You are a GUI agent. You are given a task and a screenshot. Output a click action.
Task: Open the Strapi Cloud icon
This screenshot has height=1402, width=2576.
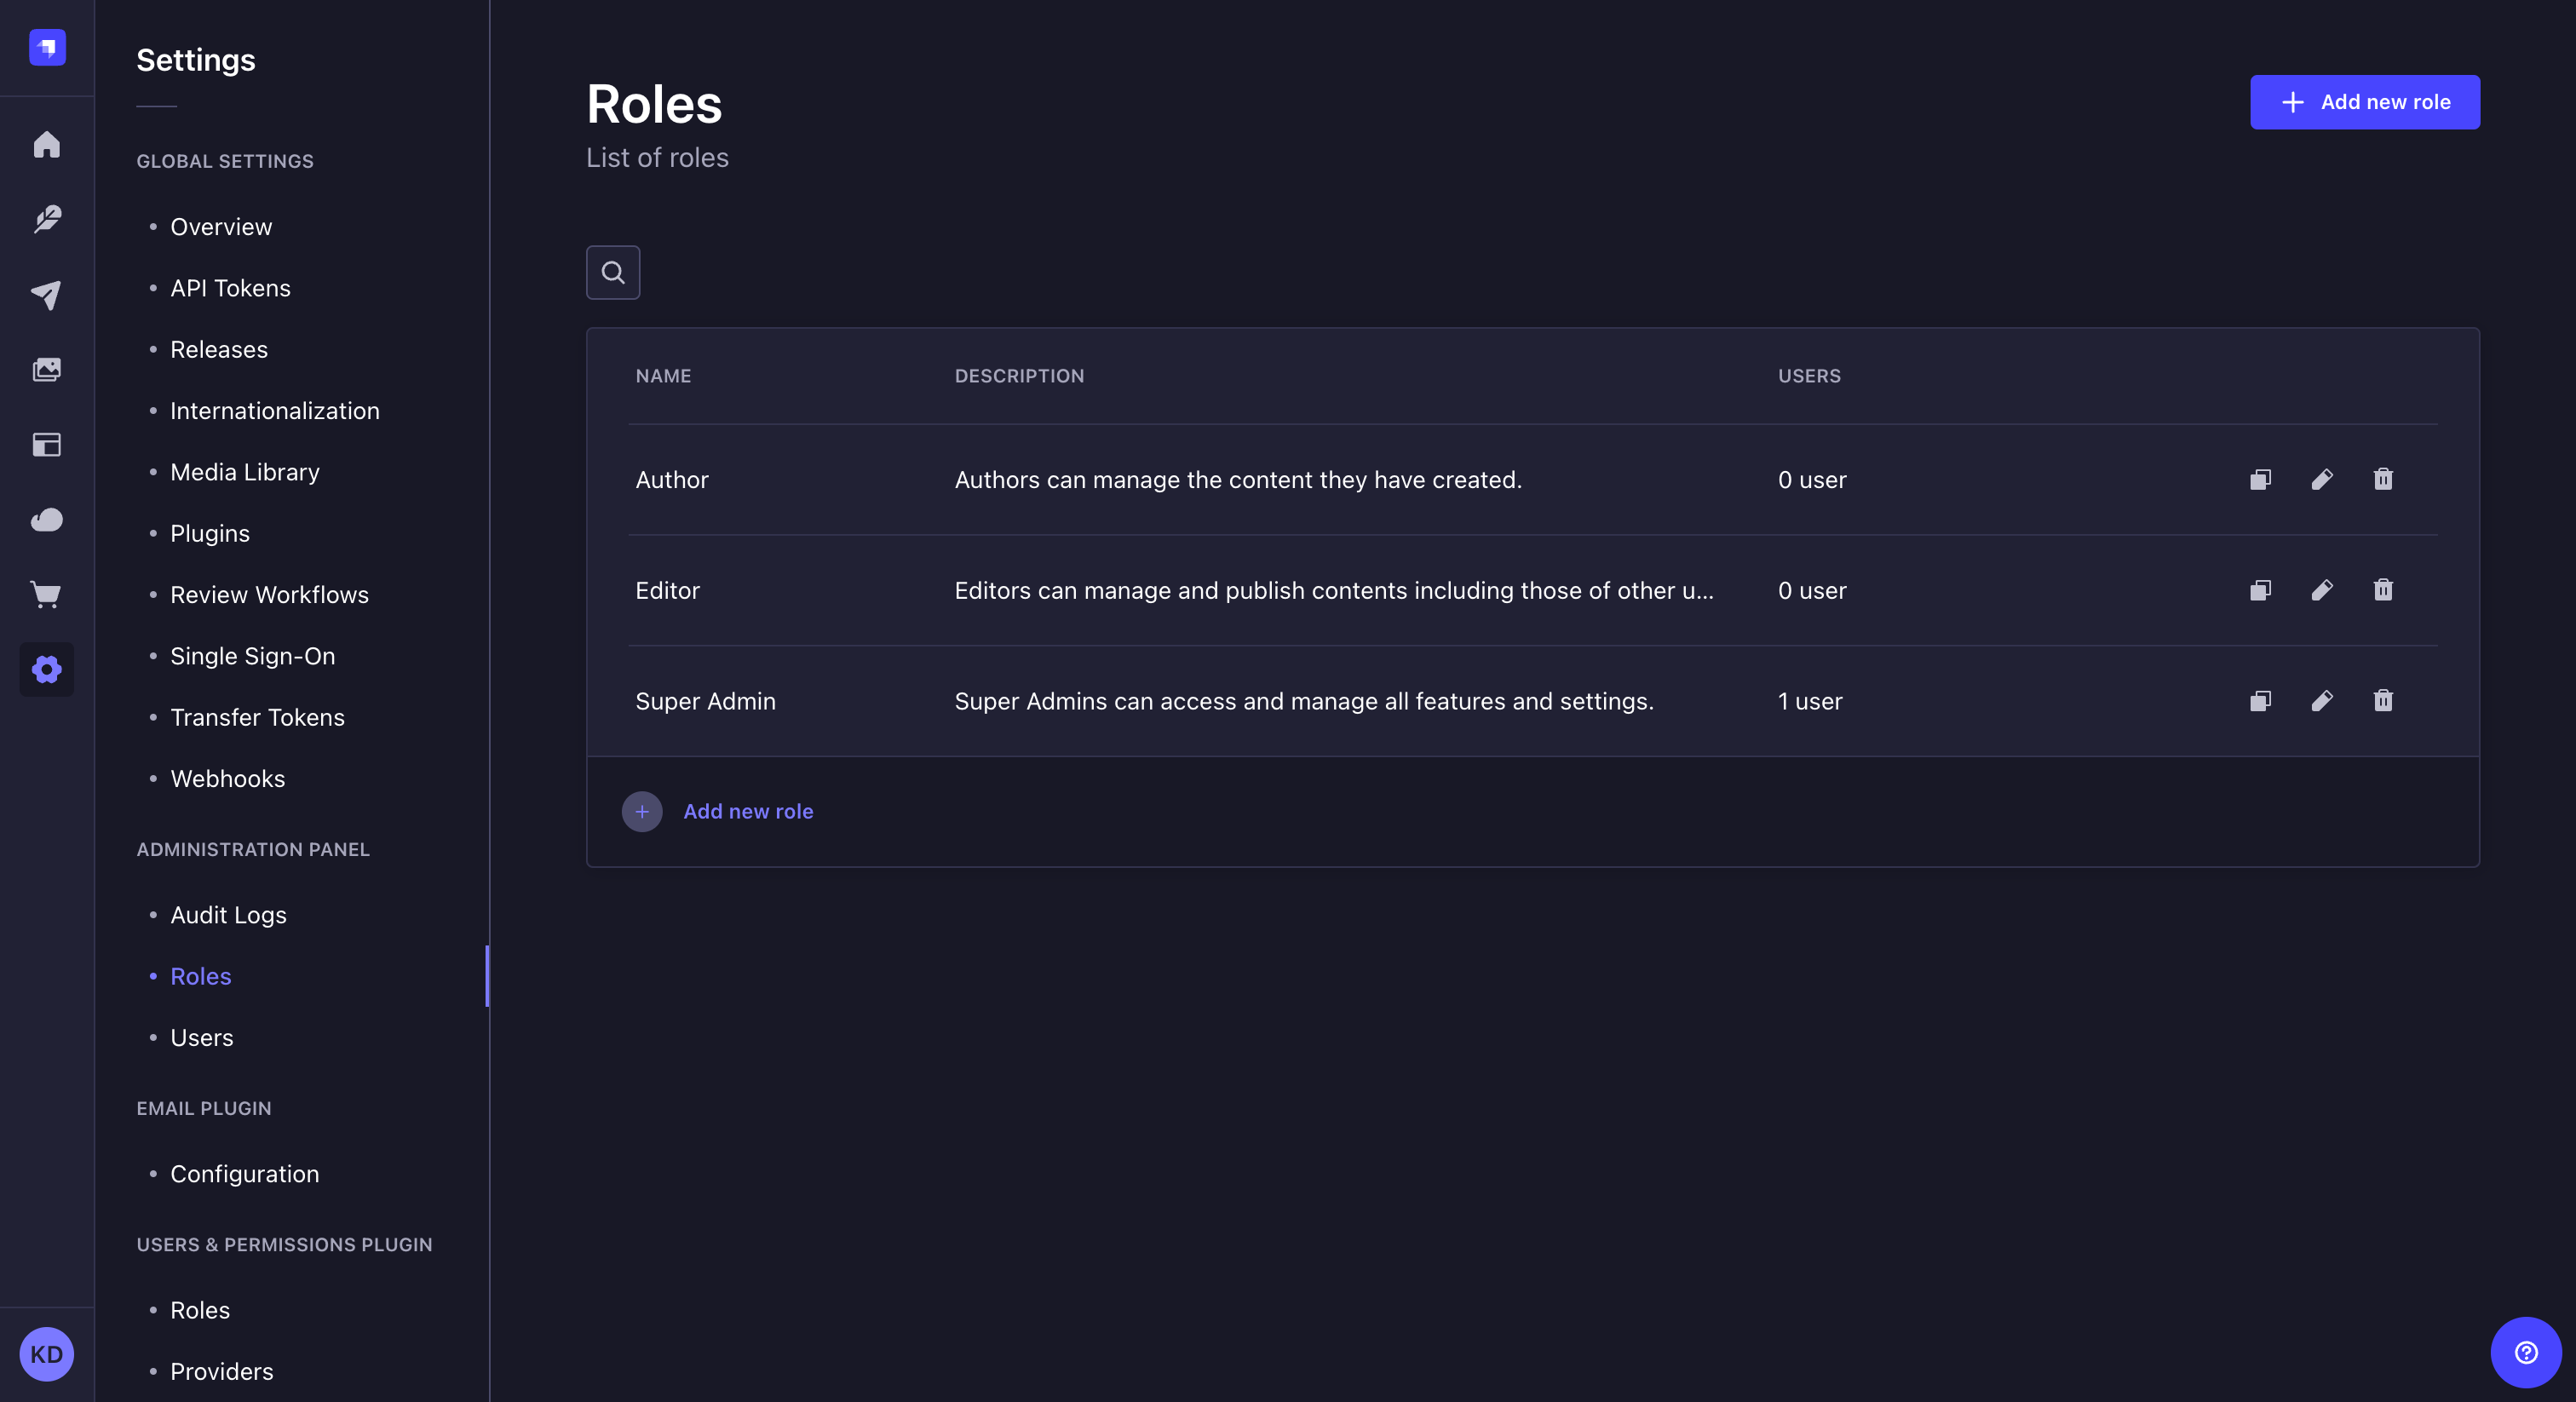point(47,520)
